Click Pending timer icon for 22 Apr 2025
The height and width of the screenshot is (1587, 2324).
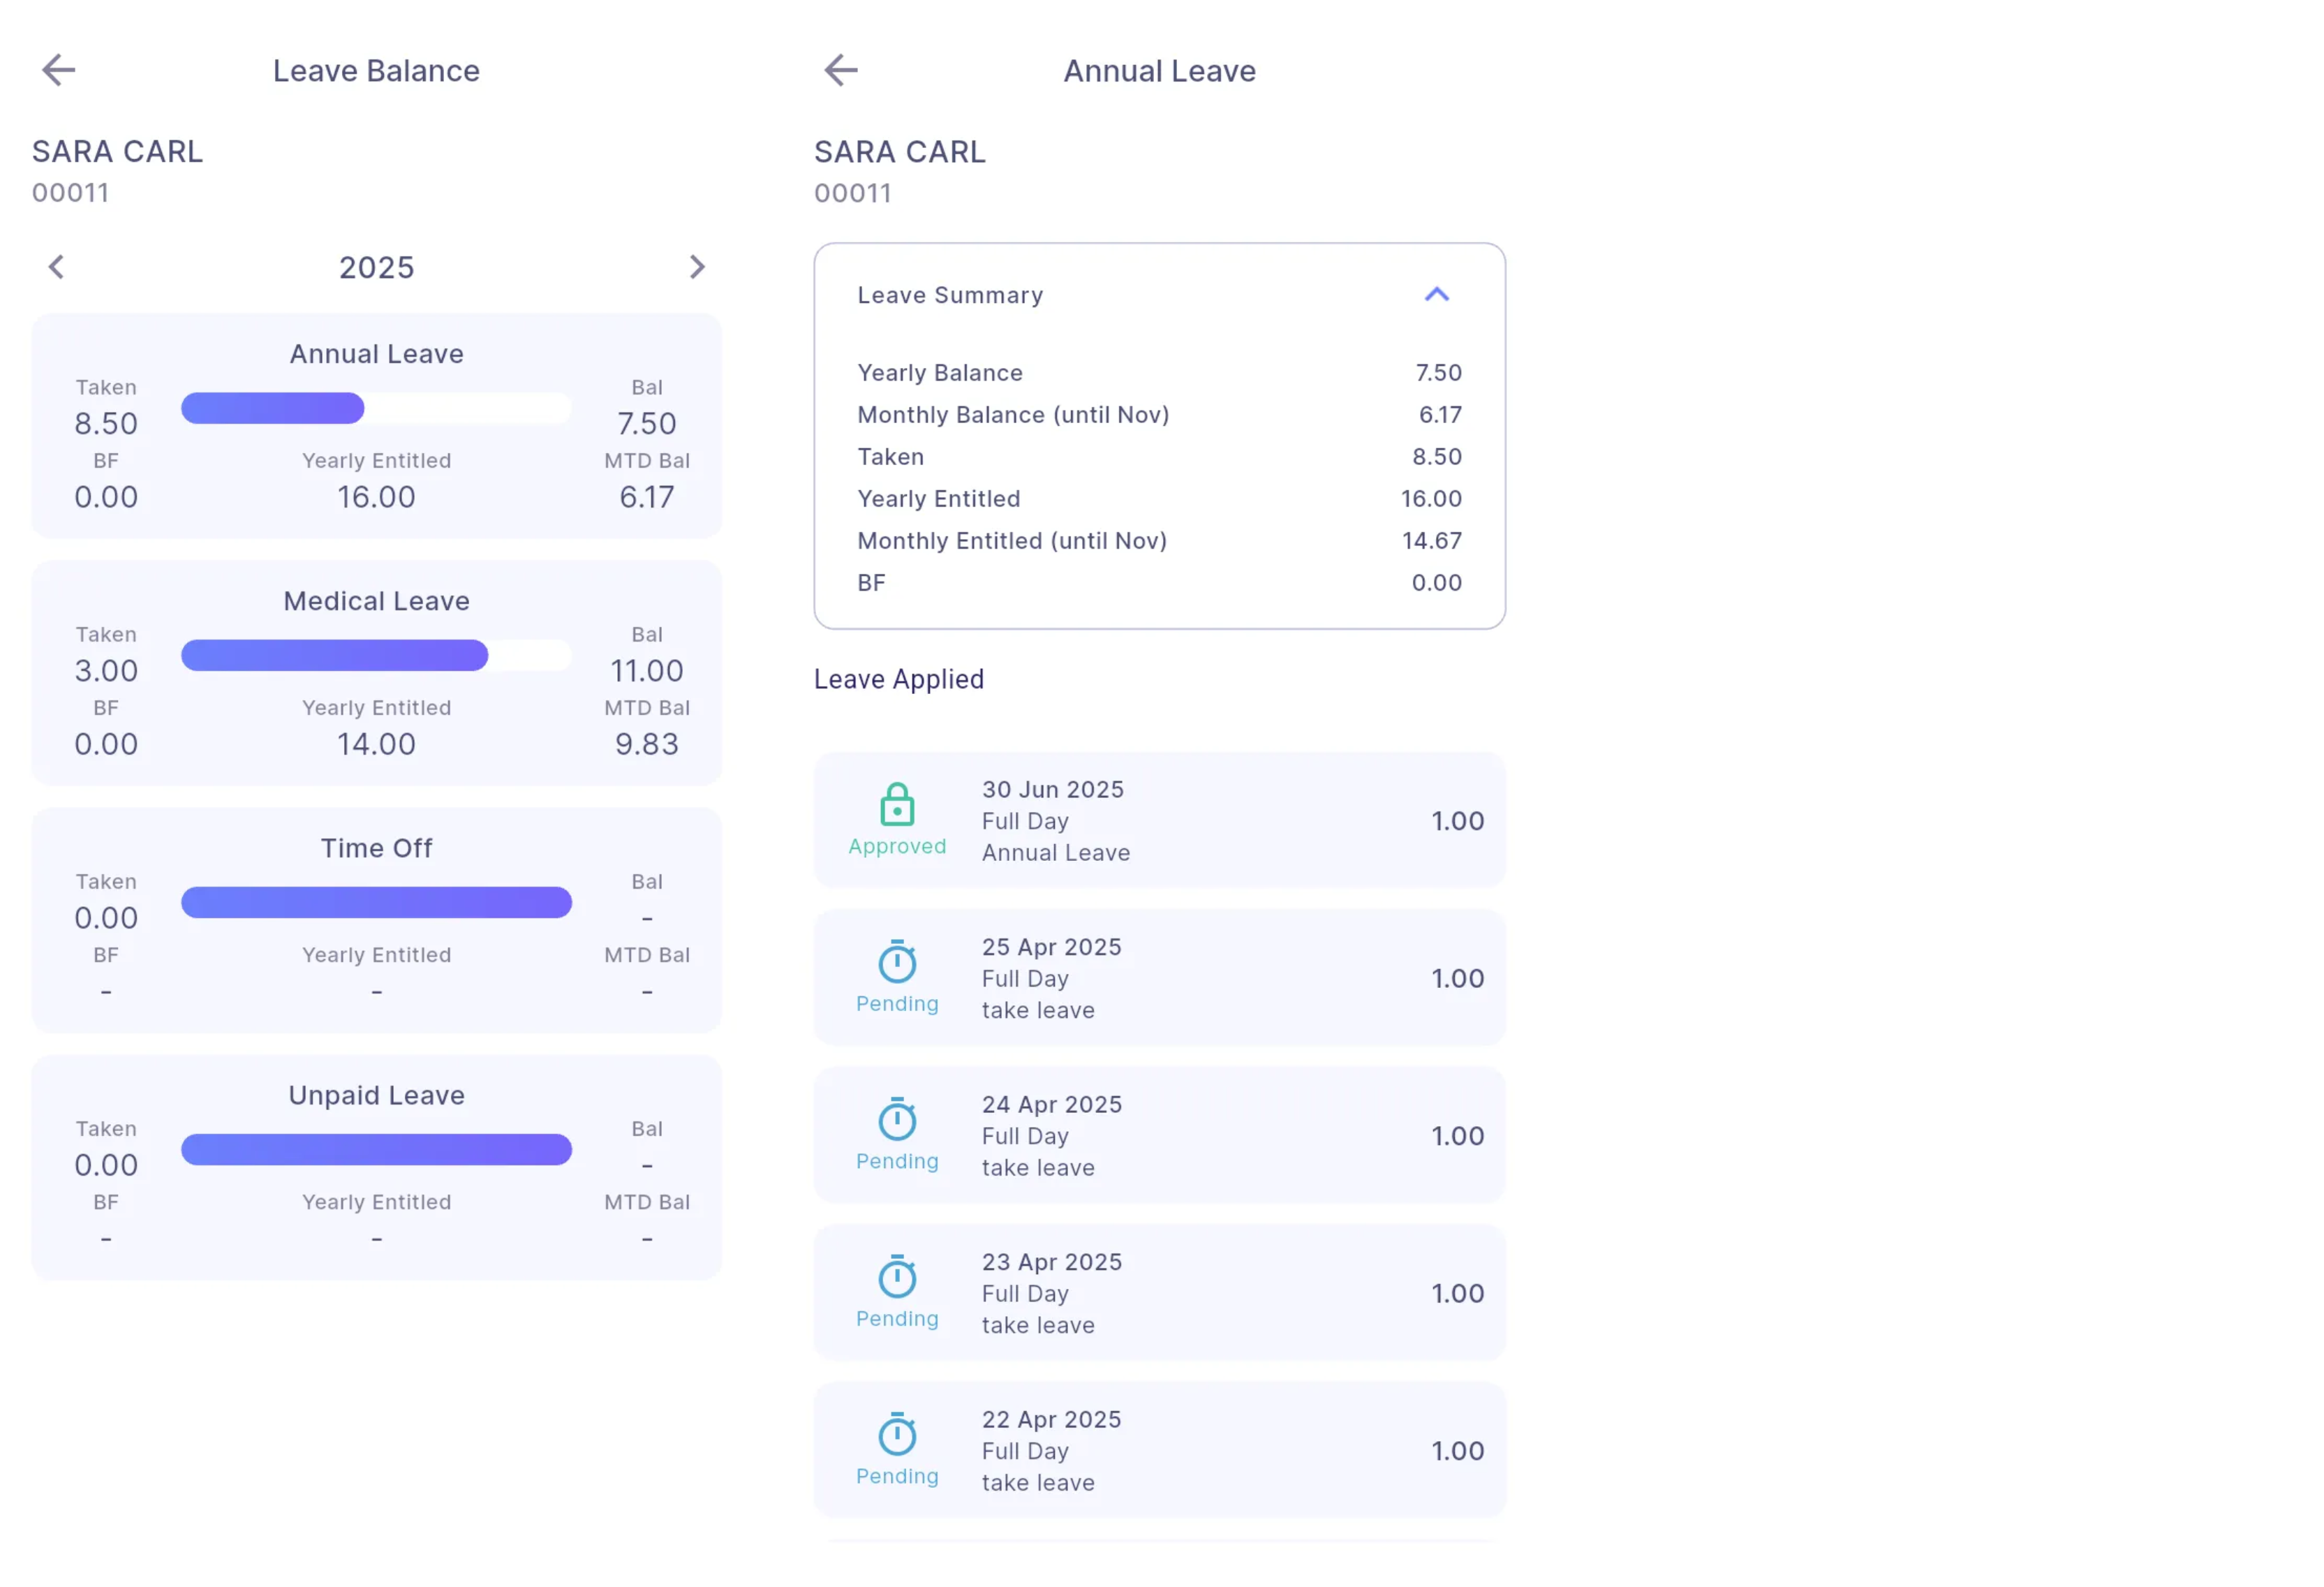(x=897, y=1435)
